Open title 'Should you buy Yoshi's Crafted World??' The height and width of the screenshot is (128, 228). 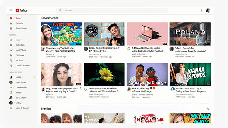60,50
